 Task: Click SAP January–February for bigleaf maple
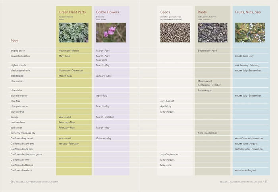(247, 65)
